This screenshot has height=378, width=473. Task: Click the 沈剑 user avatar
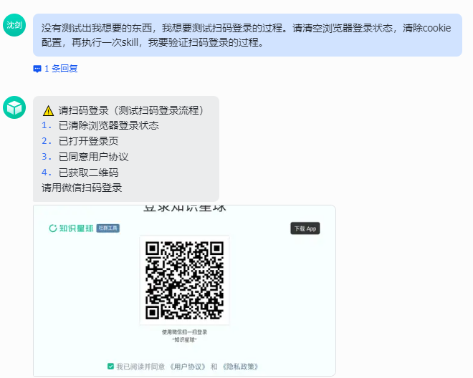click(14, 25)
